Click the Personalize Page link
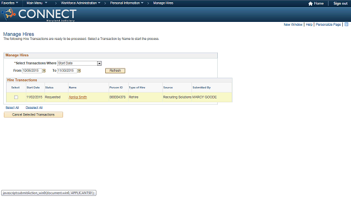Viewport: 351px width, 197px height. click(x=328, y=25)
